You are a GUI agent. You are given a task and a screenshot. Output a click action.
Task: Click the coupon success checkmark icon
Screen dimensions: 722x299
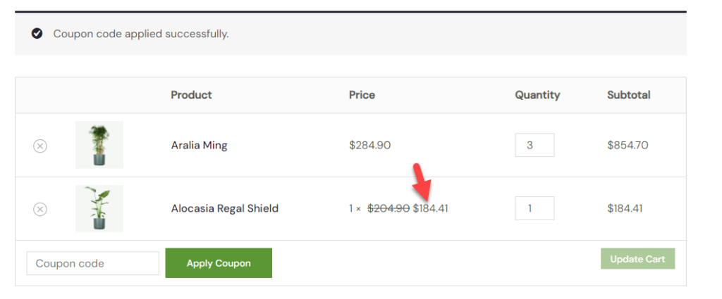click(x=37, y=34)
